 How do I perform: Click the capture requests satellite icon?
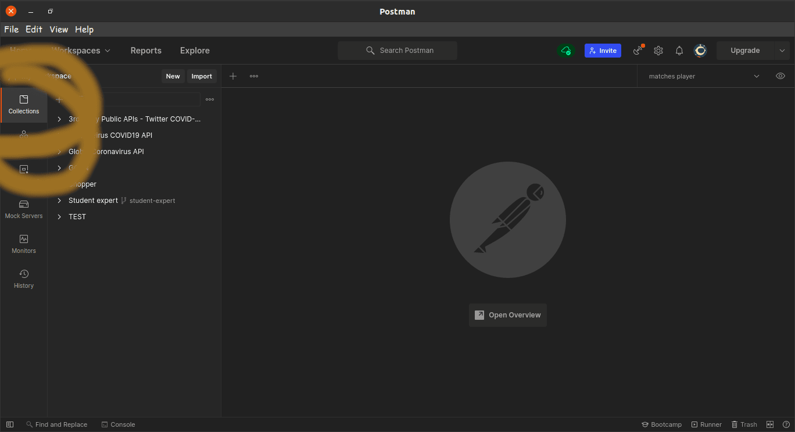pyautogui.click(x=639, y=50)
